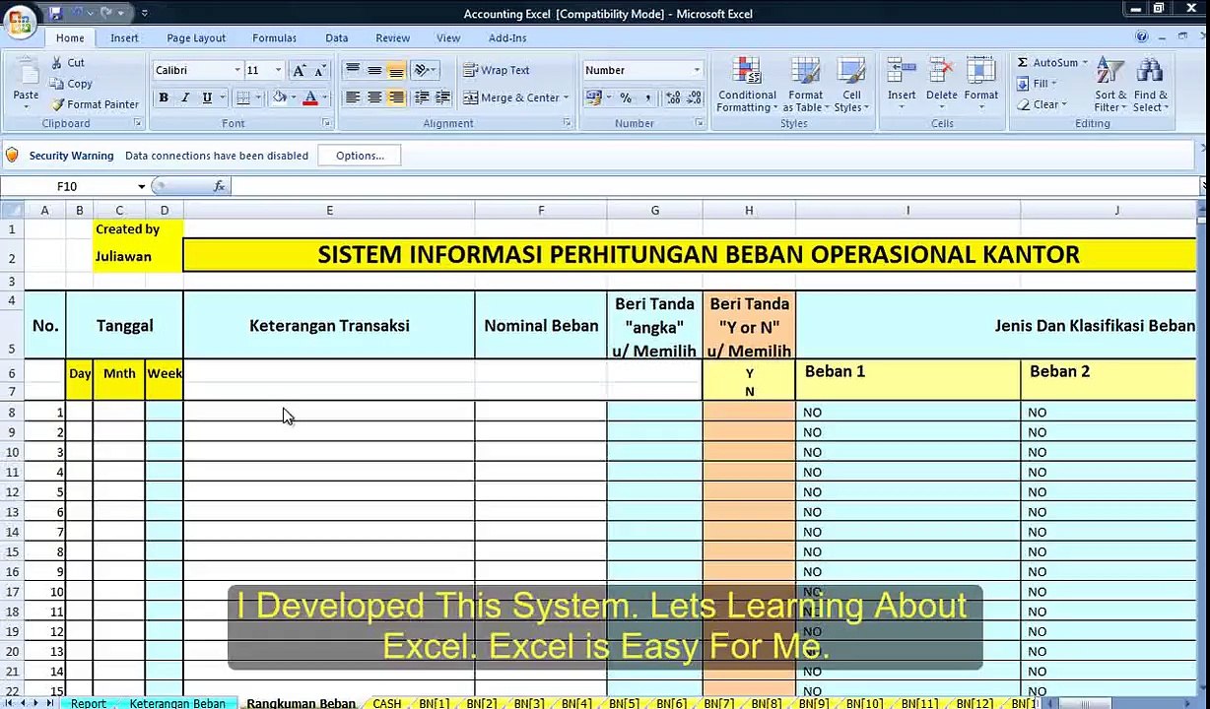Open the Report sheet tab

(x=88, y=703)
